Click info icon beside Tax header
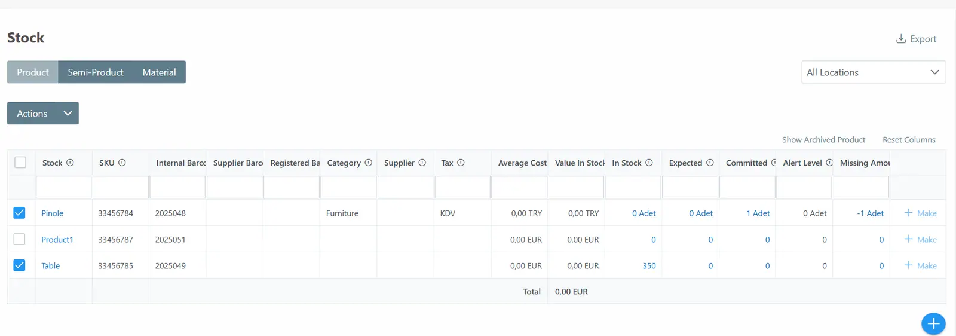This screenshot has height=336, width=956. pos(461,163)
